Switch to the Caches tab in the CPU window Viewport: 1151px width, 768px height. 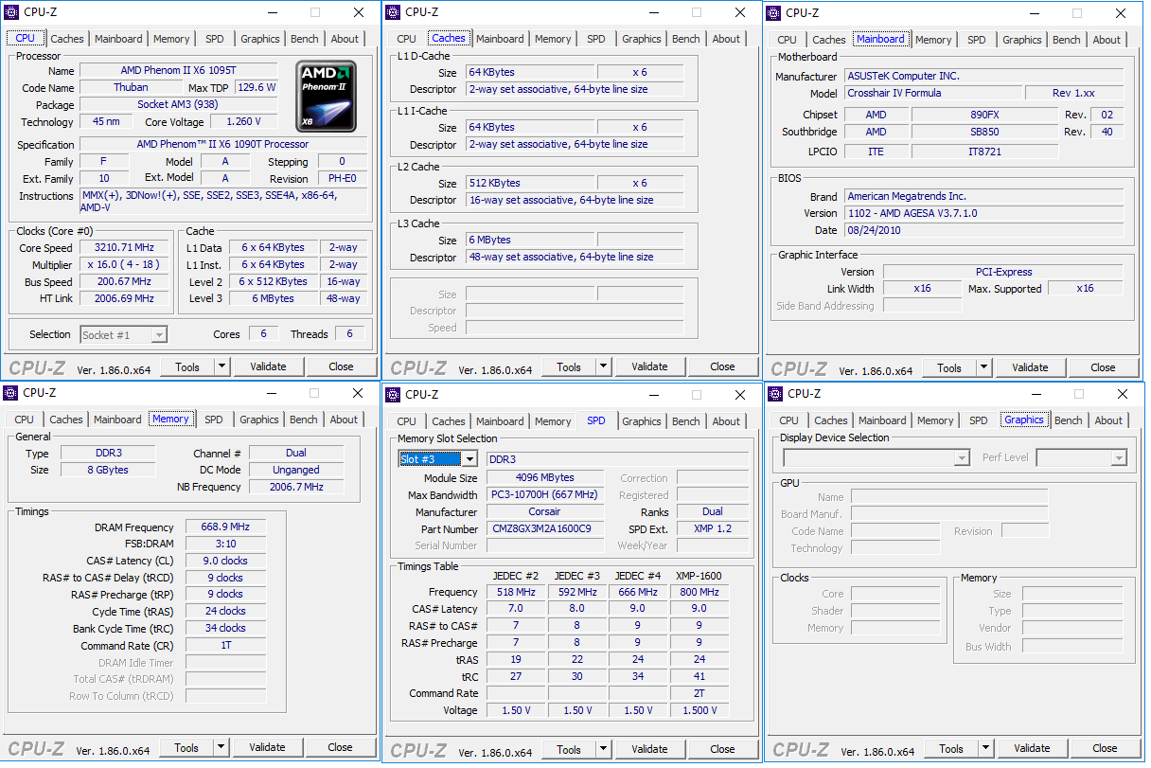67,39
